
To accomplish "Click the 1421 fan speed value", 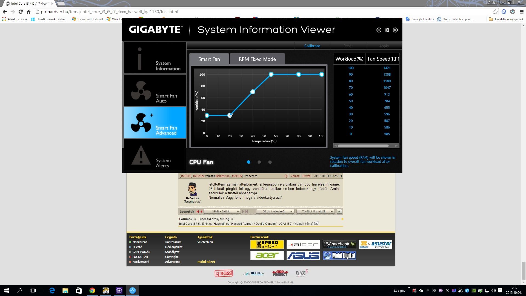I will [387, 68].
